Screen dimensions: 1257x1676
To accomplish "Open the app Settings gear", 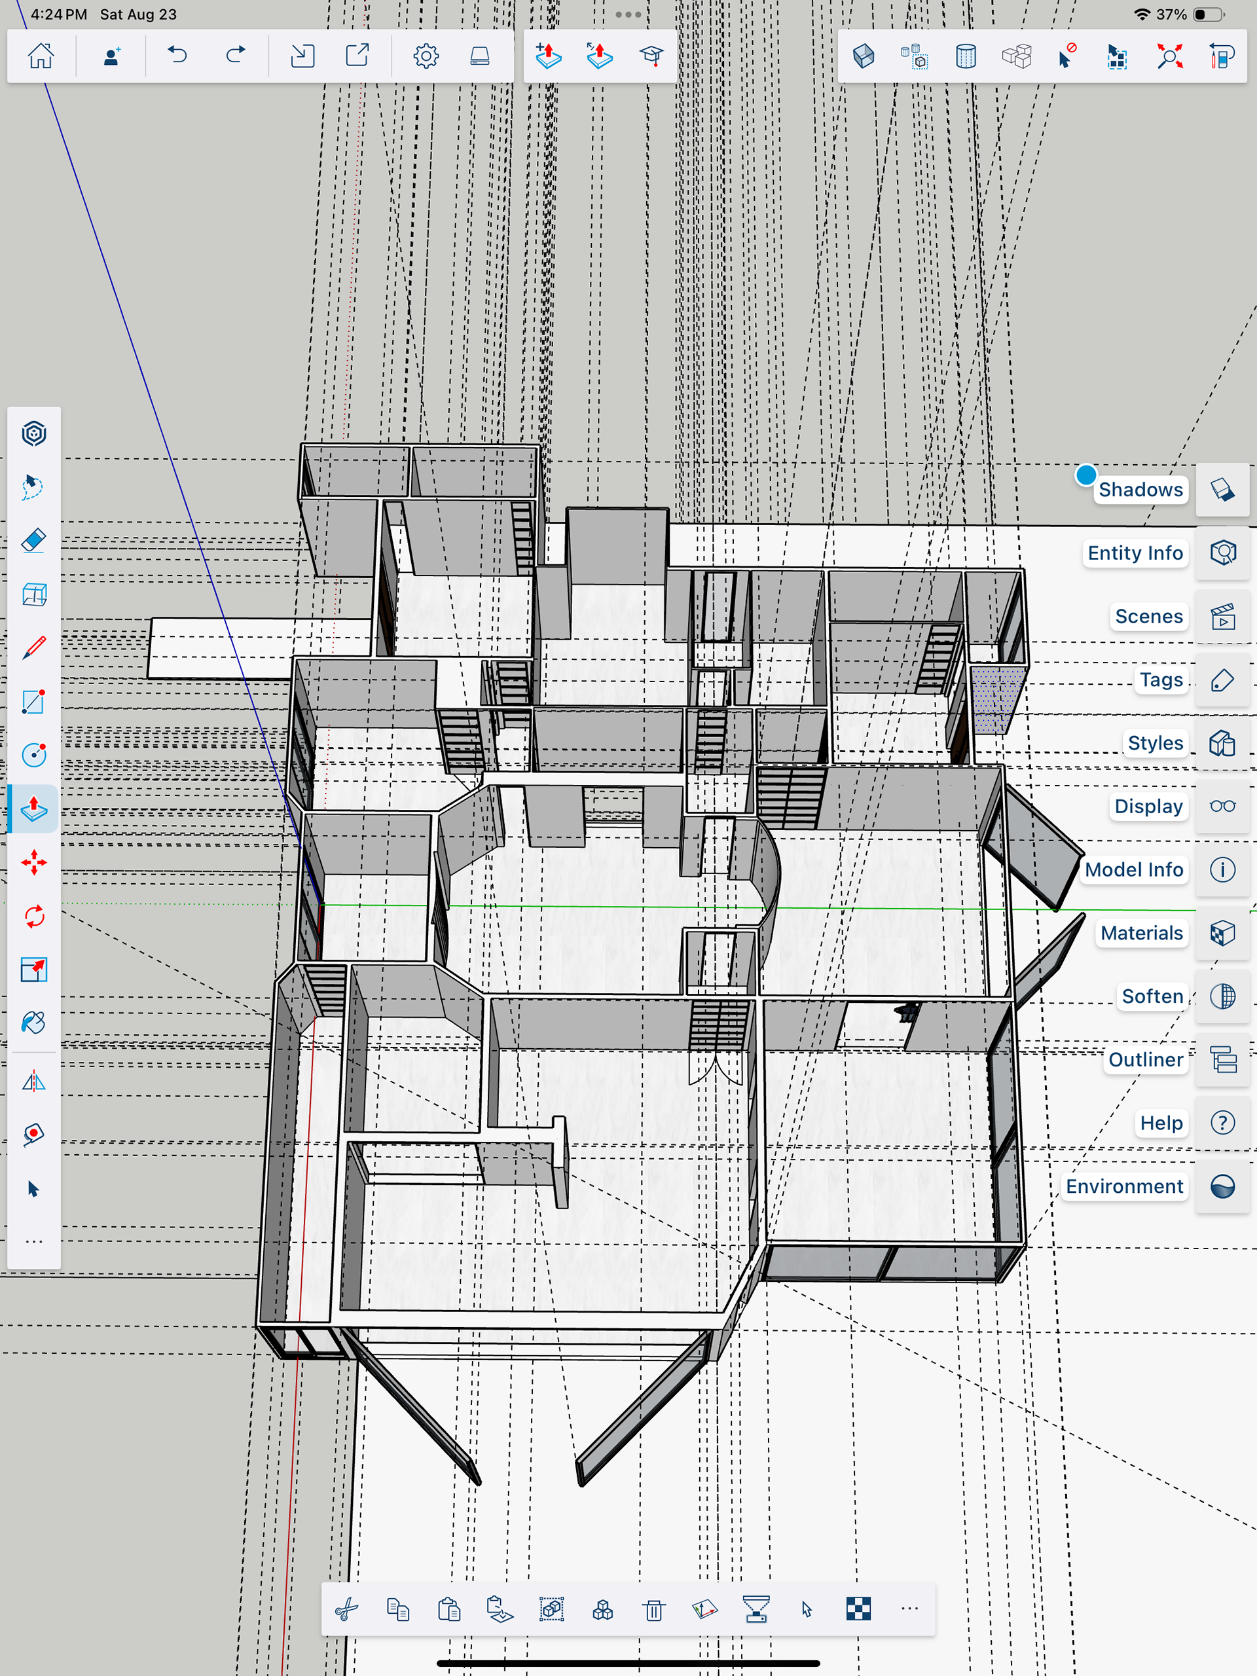I will (426, 55).
